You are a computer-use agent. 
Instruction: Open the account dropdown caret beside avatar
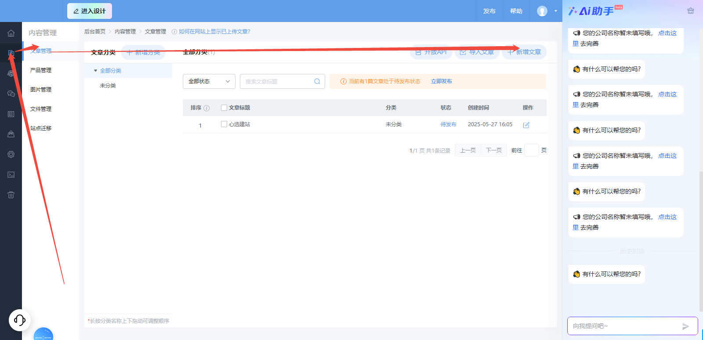coord(555,11)
